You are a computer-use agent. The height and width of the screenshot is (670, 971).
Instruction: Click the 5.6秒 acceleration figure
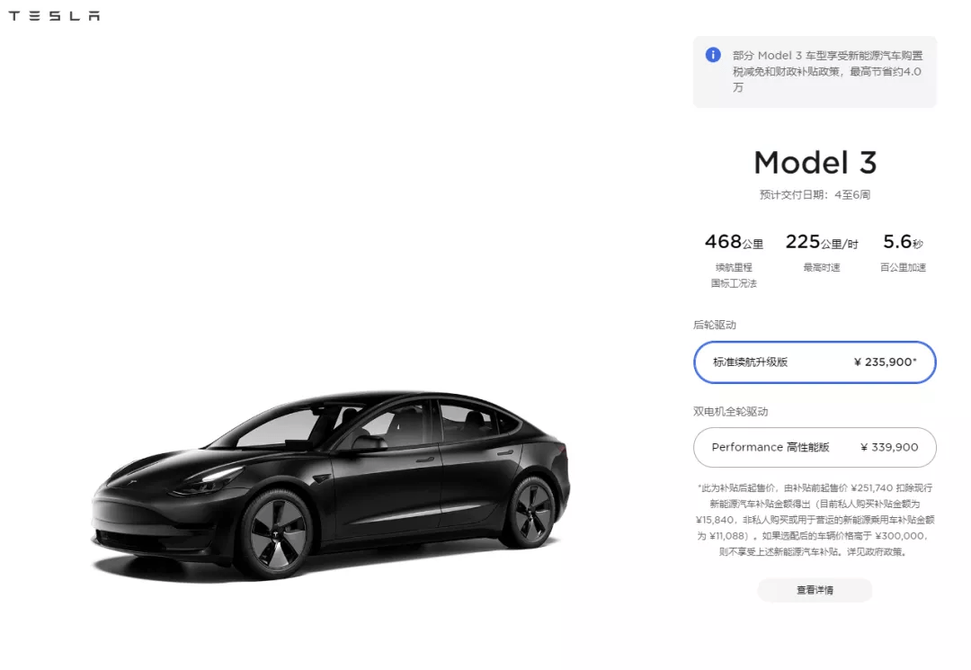(903, 242)
